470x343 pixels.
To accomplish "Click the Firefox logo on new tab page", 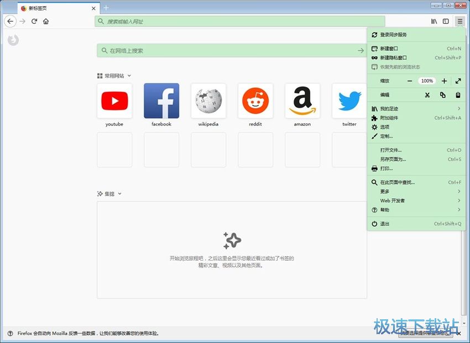I will click(13, 40).
